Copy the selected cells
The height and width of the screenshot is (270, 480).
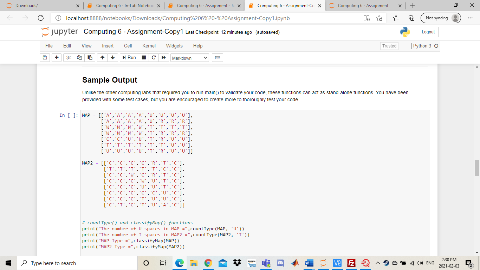[79, 58]
